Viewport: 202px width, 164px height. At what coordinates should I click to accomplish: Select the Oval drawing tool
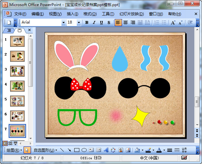(x=84, y=150)
